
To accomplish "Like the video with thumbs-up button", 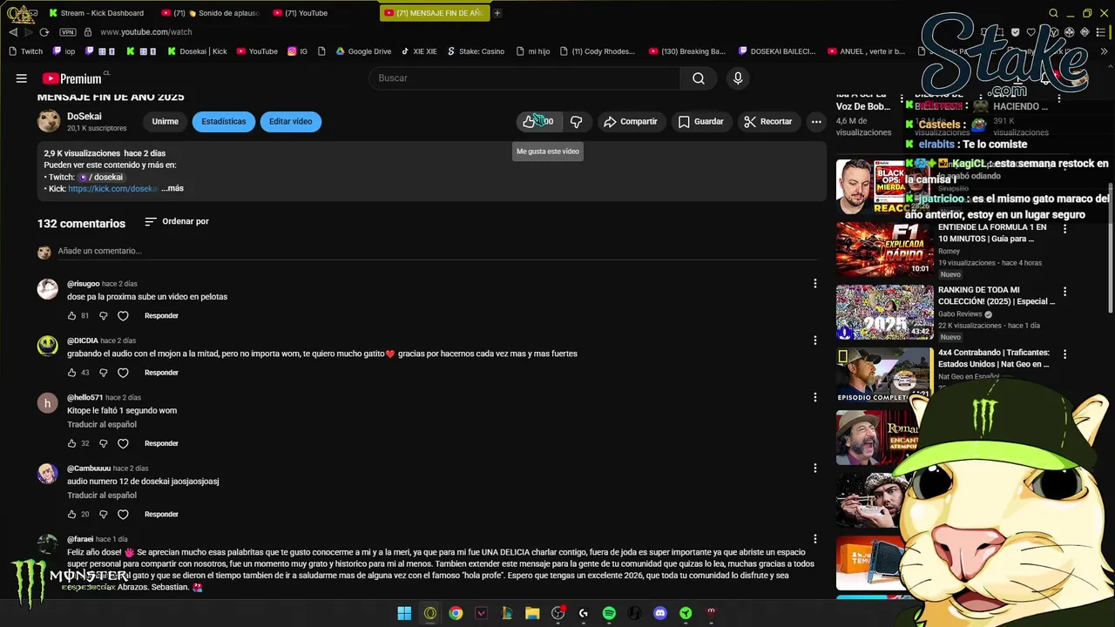I will 537,122.
